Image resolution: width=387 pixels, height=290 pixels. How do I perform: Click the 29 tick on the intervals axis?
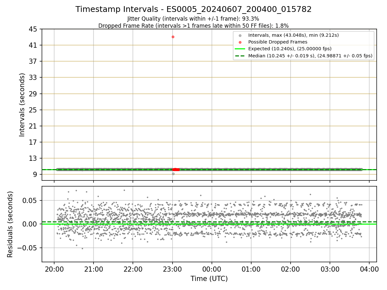click(x=33, y=94)
